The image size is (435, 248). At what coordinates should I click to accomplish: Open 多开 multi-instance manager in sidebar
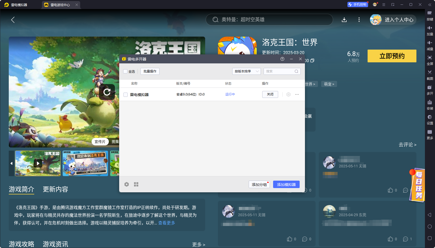(x=430, y=90)
